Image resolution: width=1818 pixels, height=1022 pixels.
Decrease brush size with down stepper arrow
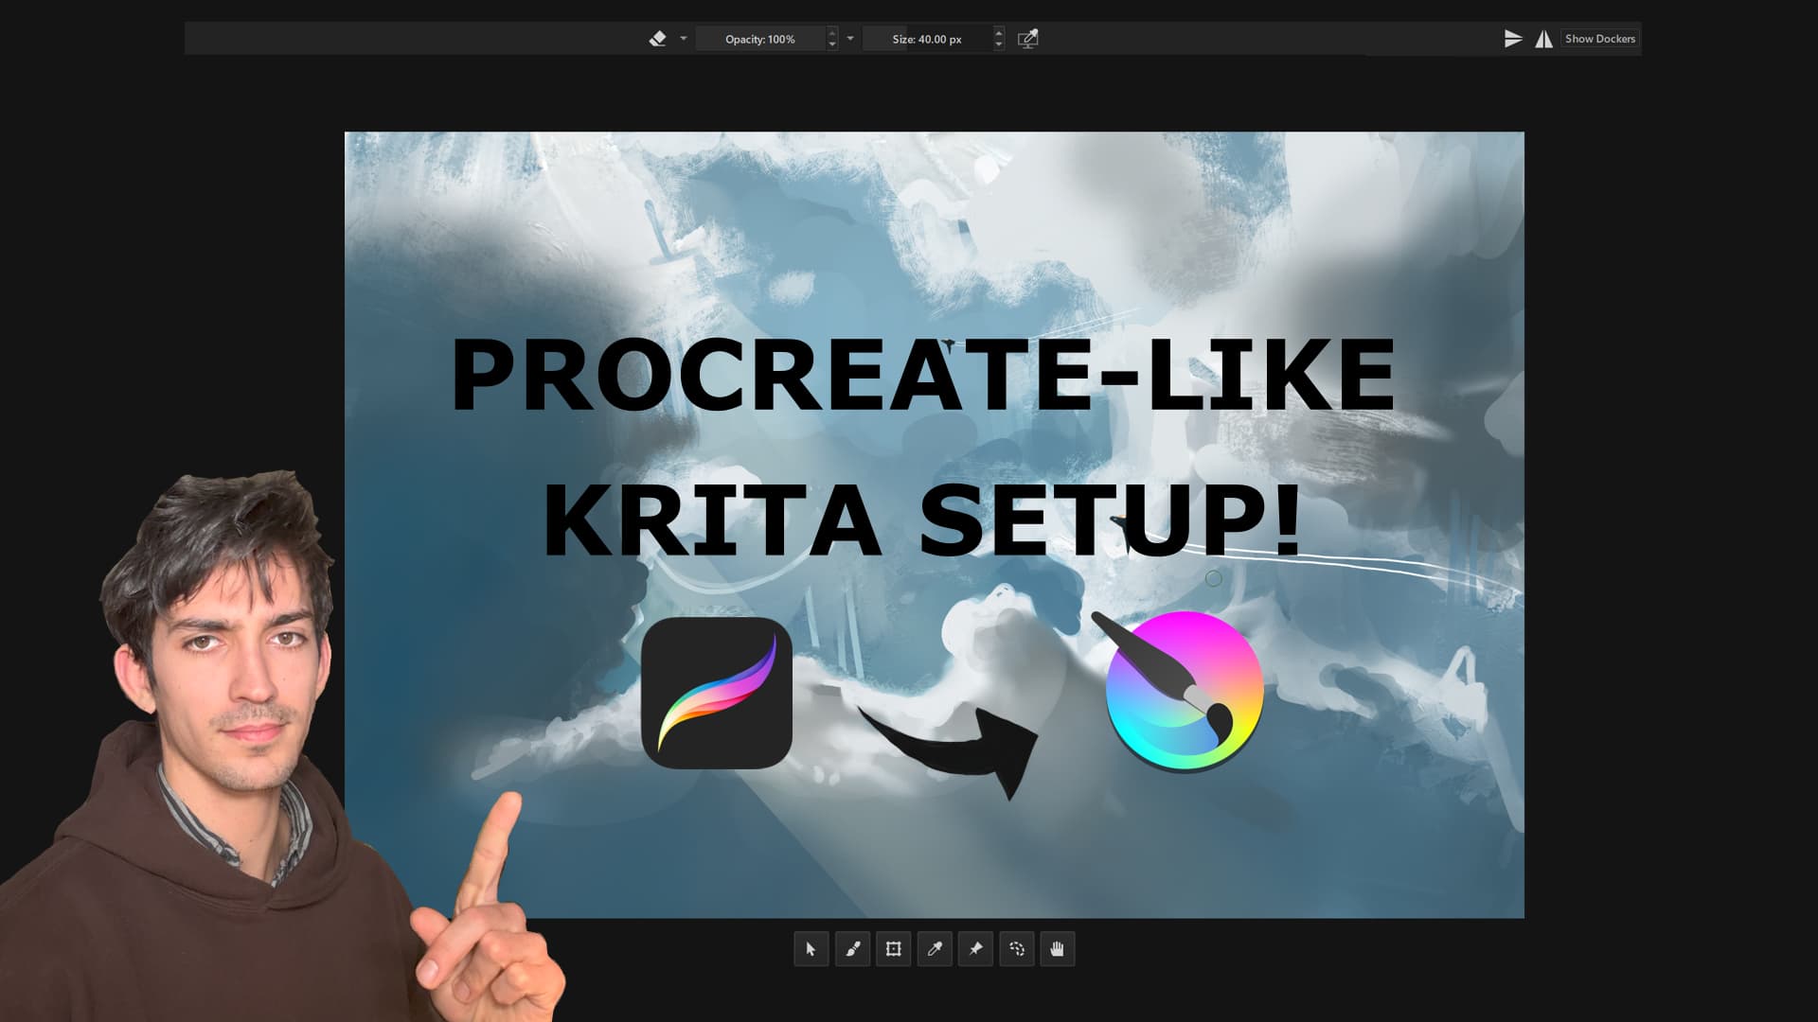click(999, 44)
